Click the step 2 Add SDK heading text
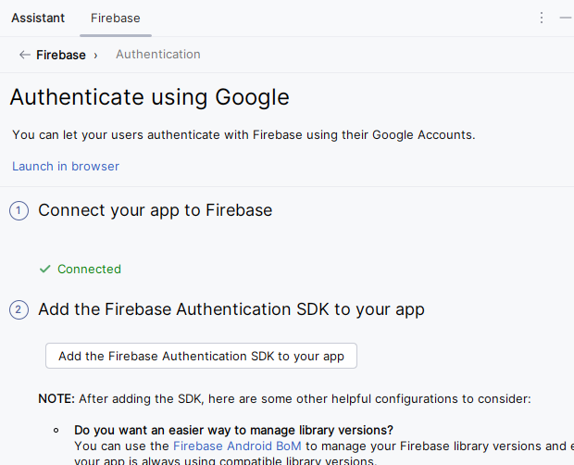This screenshot has width=574, height=465. click(x=231, y=309)
